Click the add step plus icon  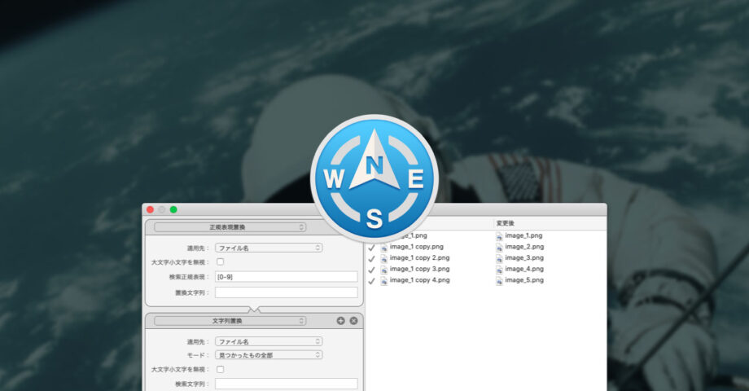[340, 321]
